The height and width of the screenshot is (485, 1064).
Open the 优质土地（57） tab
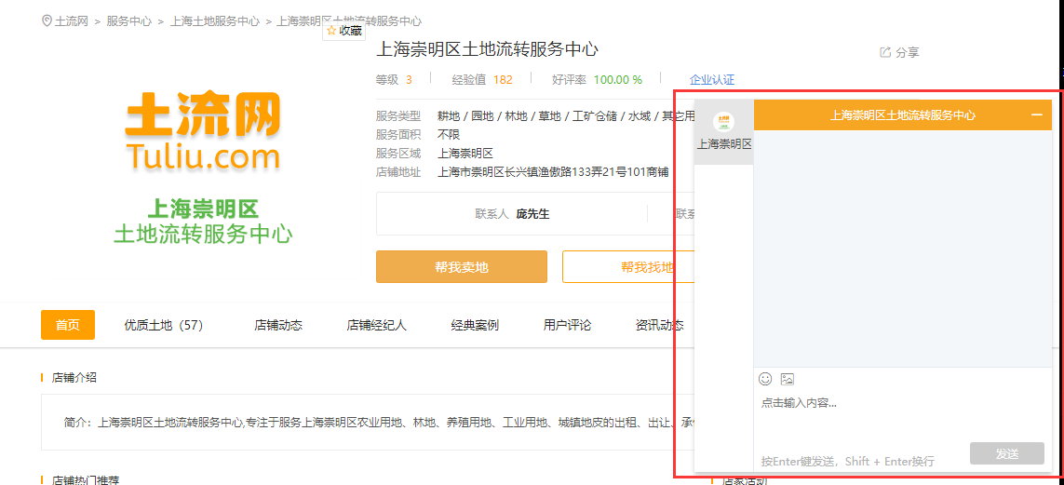(x=164, y=325)
